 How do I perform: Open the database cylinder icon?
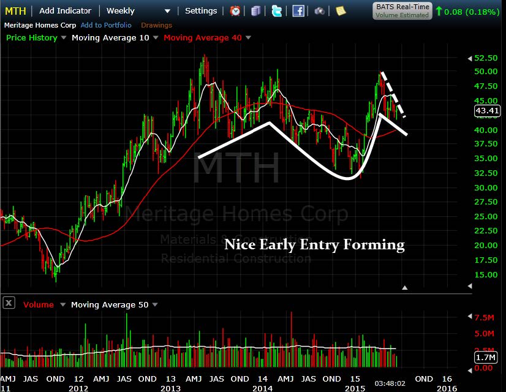(x=255, y=11)
